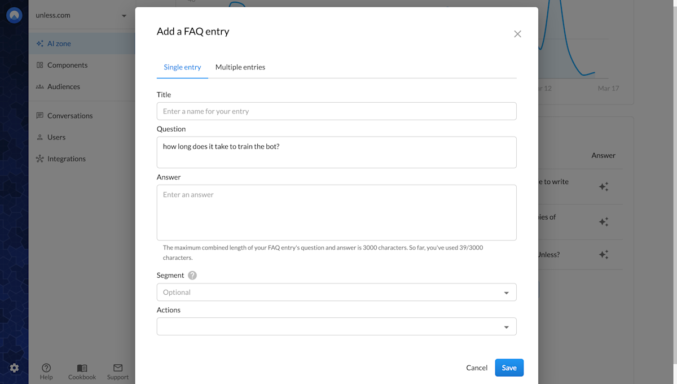Screen dimensions: 677x384
Task: Select the Single entry tab
Action: pos(182,67)
